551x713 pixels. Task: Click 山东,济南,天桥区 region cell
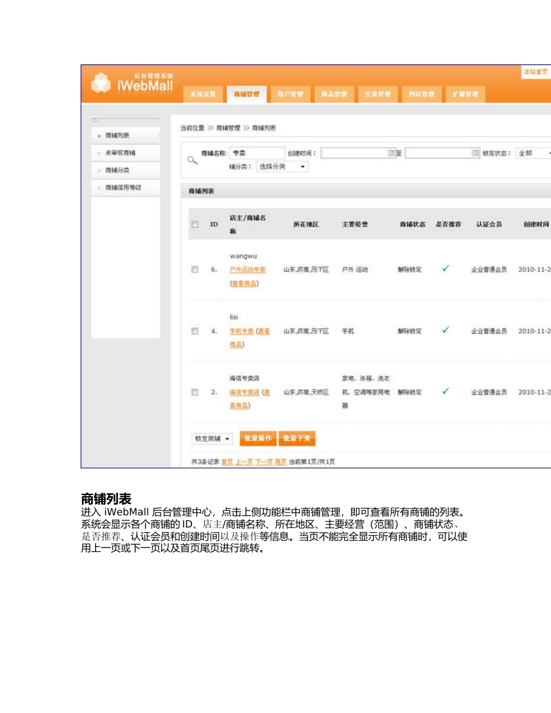click(306, 392)
